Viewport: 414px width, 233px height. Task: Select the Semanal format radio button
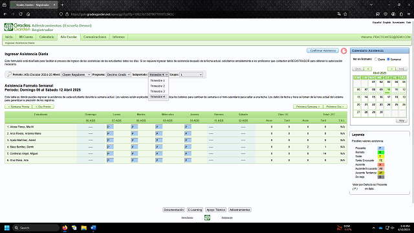[x=388, y=59]
